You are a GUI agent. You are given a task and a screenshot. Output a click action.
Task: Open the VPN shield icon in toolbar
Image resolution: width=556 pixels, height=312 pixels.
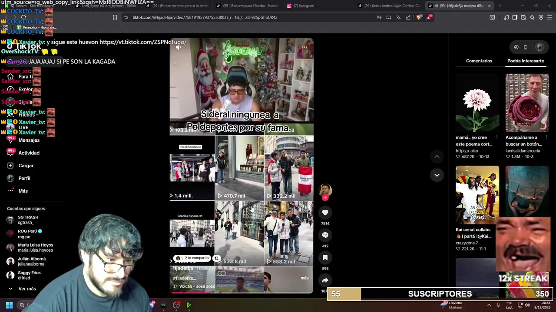tap(541, 17)
